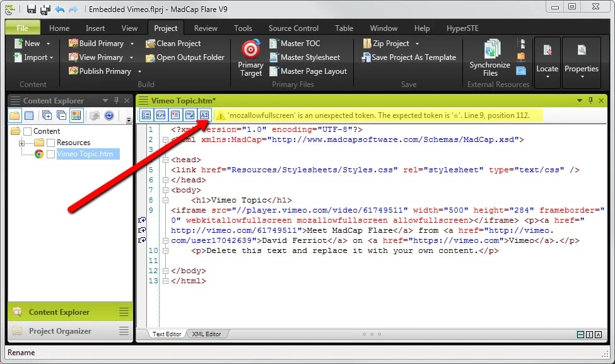Tick the Vimeo Topic.htm checkbox
This screenshot has width=615, height=364.
[x=50, y=154]
